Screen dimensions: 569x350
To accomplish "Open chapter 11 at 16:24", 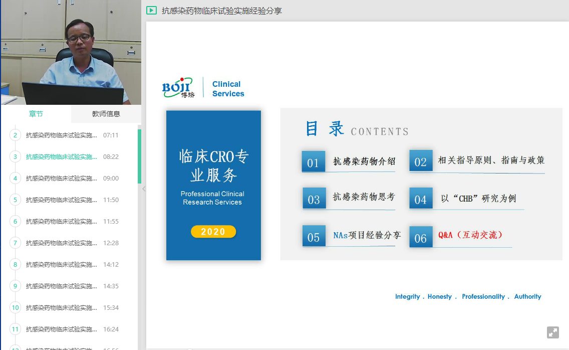I will coord(62,329).
